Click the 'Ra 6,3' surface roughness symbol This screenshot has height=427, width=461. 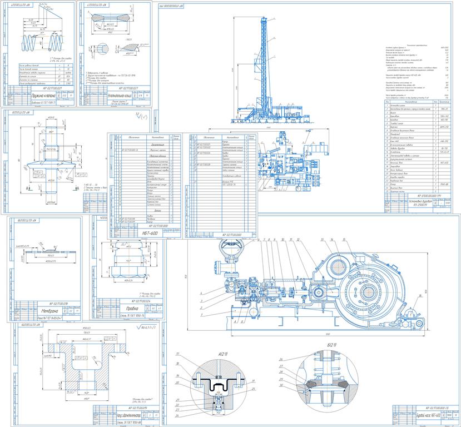tap(147, 327)
